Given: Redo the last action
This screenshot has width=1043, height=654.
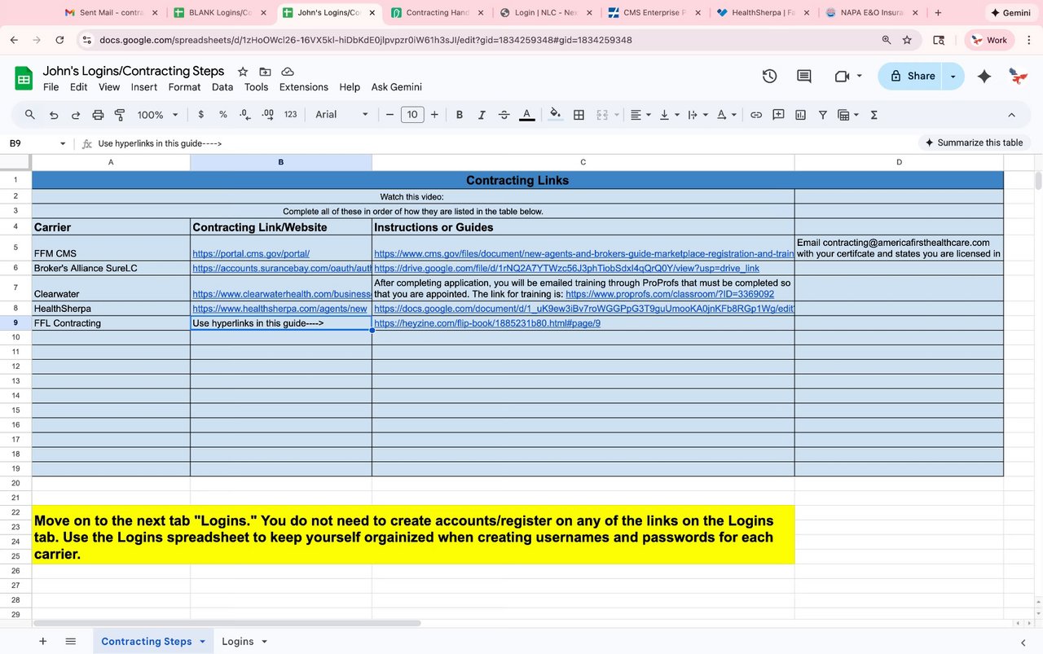Looking at the screenshot, I should pos(76,115).
